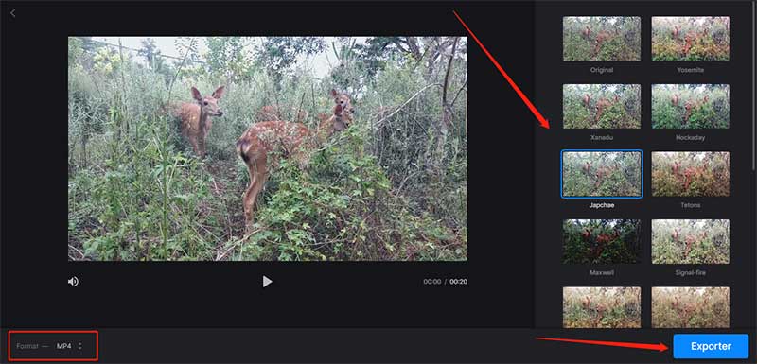Select the Original filter thumbnail
The height and width of the screenshot is (364, 757).
pyautogui.click(x=602, y=39)
